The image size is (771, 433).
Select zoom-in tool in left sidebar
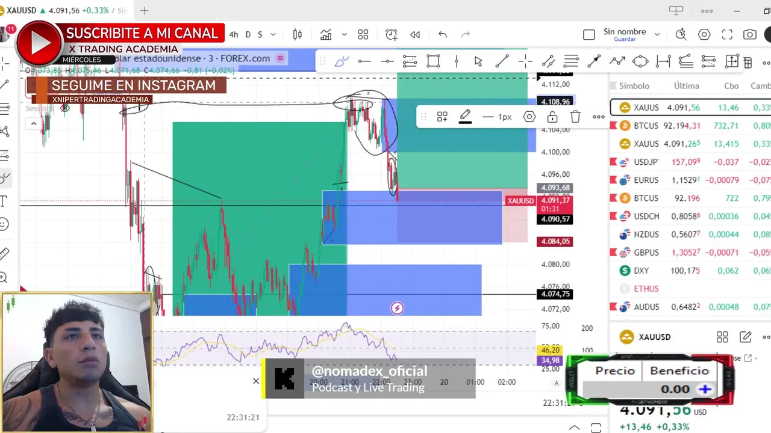[4, 277]
